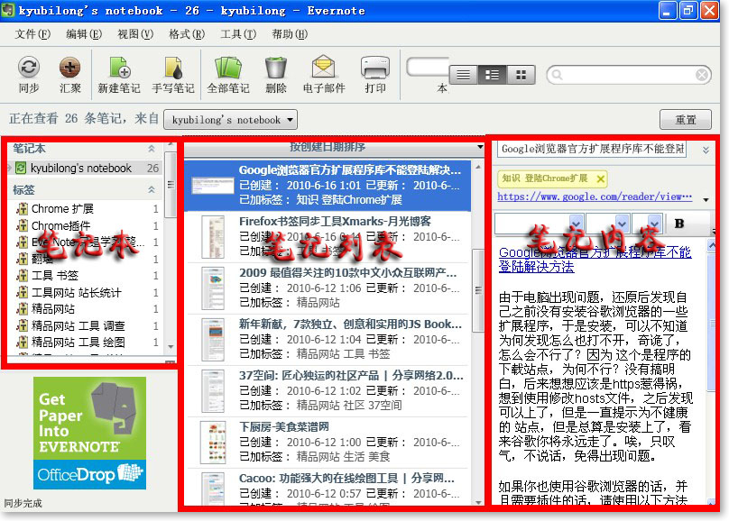Remove the 知识 登陆Chrome扩展 tag

(600, 178)
